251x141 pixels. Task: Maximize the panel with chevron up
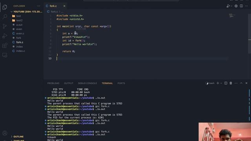pyautogui.click(x=241, y=83)
